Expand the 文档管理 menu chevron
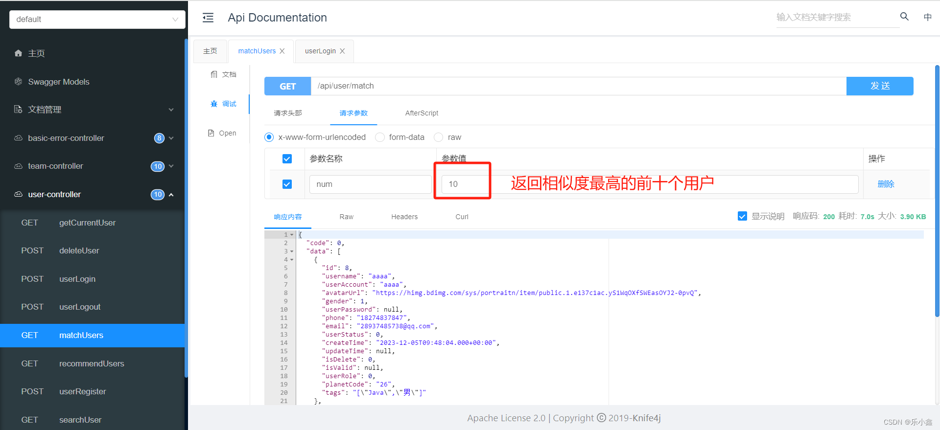Image resolution: width=940 pixels, height=430 pixels. tap(171, 110)
